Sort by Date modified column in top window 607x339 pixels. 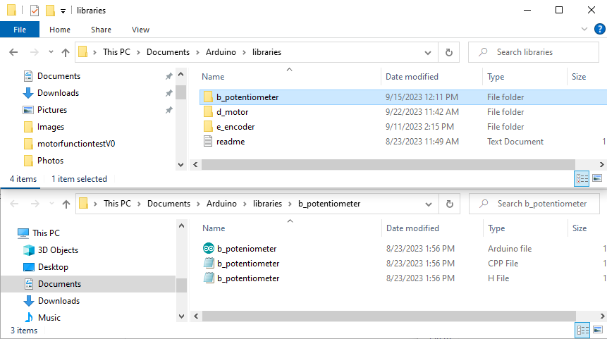coord(412,77)
